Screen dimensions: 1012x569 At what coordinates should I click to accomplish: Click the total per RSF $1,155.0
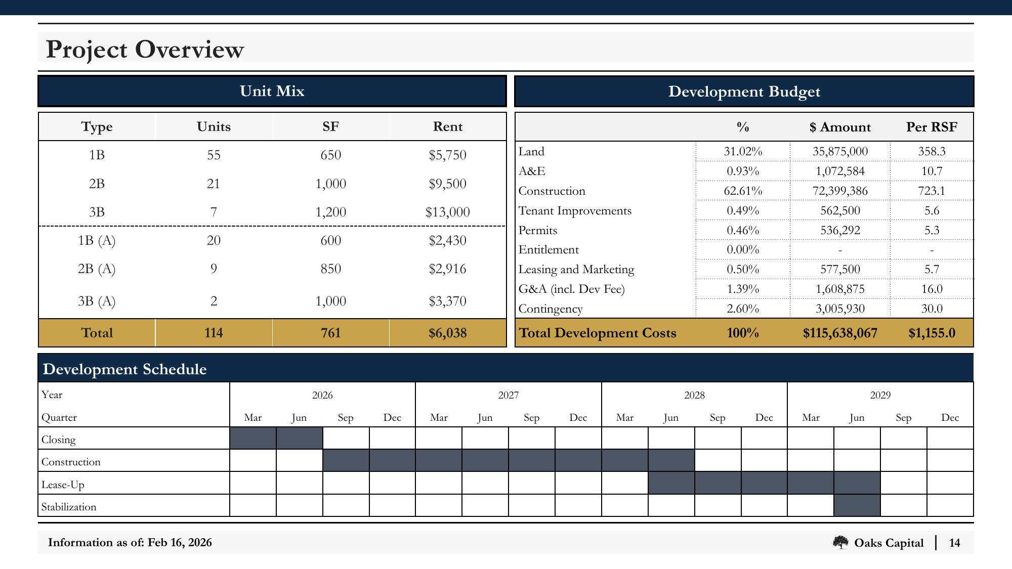coord(932,333)
